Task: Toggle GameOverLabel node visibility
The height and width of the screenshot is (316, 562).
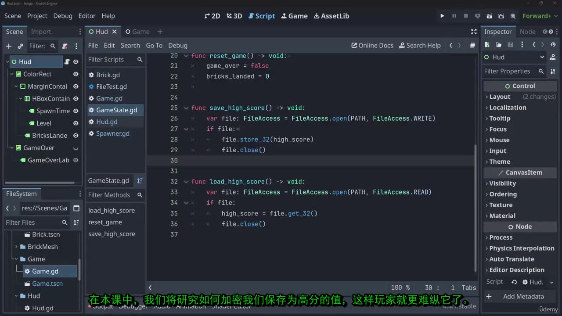Action: [76, 160]
